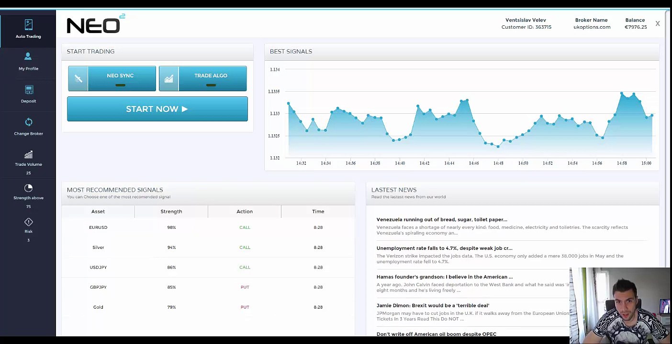The height and width of the screenshot is (344, 672).
Task: Click the START NOW button
Action: pyautogui.click(x=157, y=109)
